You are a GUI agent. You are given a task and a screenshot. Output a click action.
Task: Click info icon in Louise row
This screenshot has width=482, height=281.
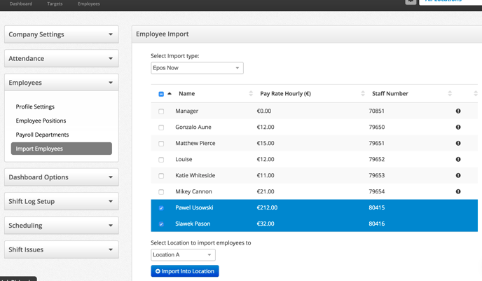[458, 159]
